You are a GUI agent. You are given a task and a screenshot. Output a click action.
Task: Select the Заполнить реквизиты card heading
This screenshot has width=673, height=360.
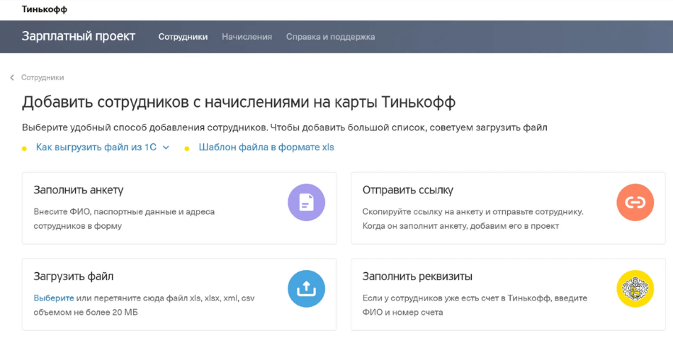(417, 276)
